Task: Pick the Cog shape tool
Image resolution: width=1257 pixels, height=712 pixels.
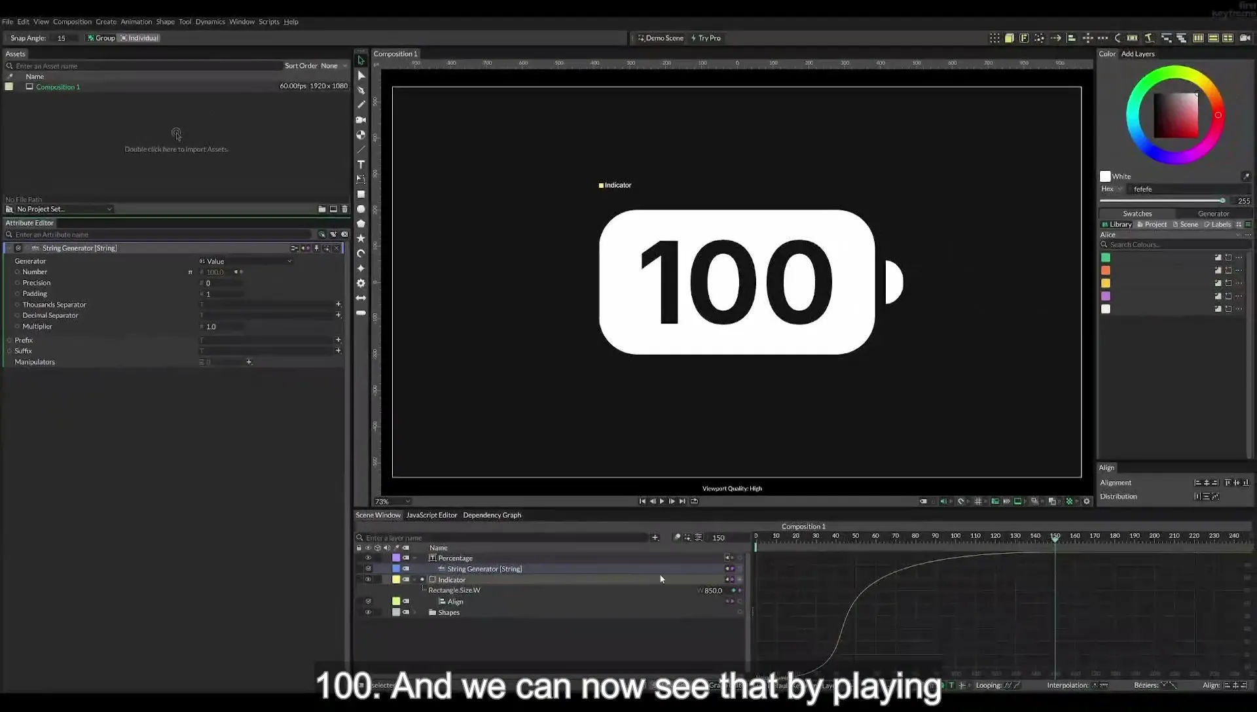Action: [x=361, y=283]
